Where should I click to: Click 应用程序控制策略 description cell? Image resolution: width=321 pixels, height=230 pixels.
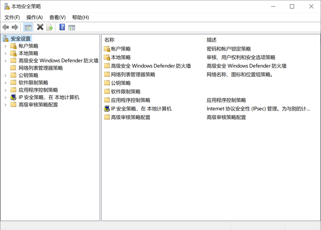coord(226,100)
